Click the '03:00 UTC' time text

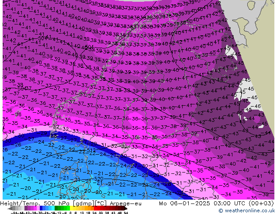click(230, 204)
